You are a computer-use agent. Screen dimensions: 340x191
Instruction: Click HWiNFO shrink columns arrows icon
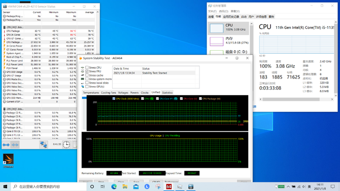pyautogui.click(x=15, y=145)
